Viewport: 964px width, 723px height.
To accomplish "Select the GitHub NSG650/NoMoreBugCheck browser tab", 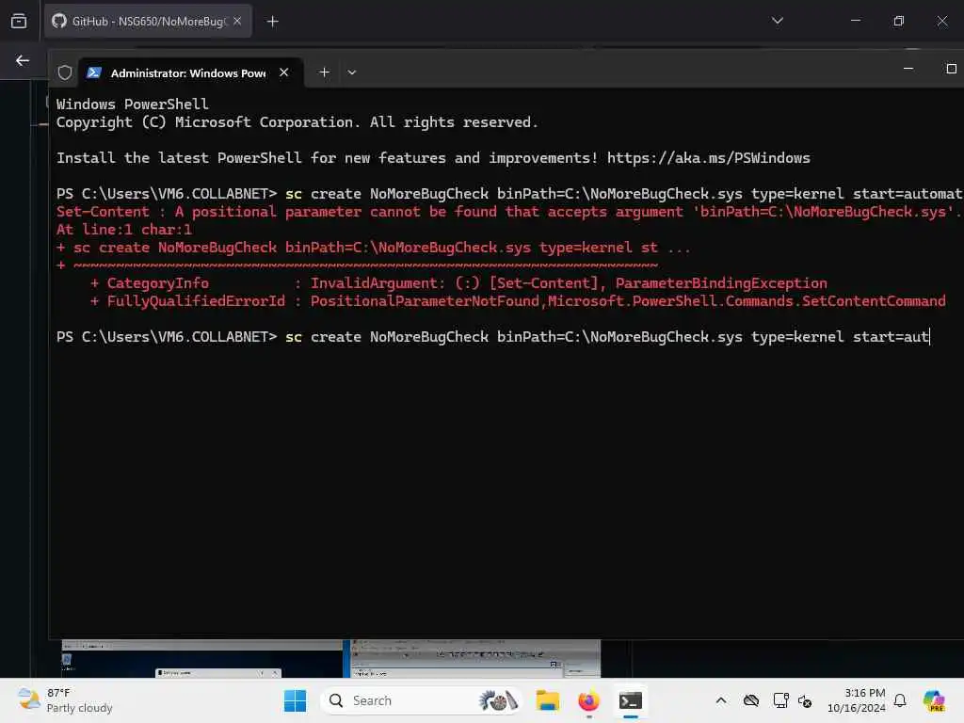I will click(148, 21).
